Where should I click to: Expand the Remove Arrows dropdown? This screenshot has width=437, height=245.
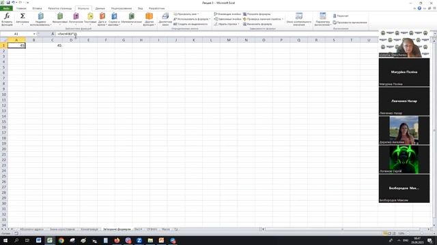tap(238, 24)
